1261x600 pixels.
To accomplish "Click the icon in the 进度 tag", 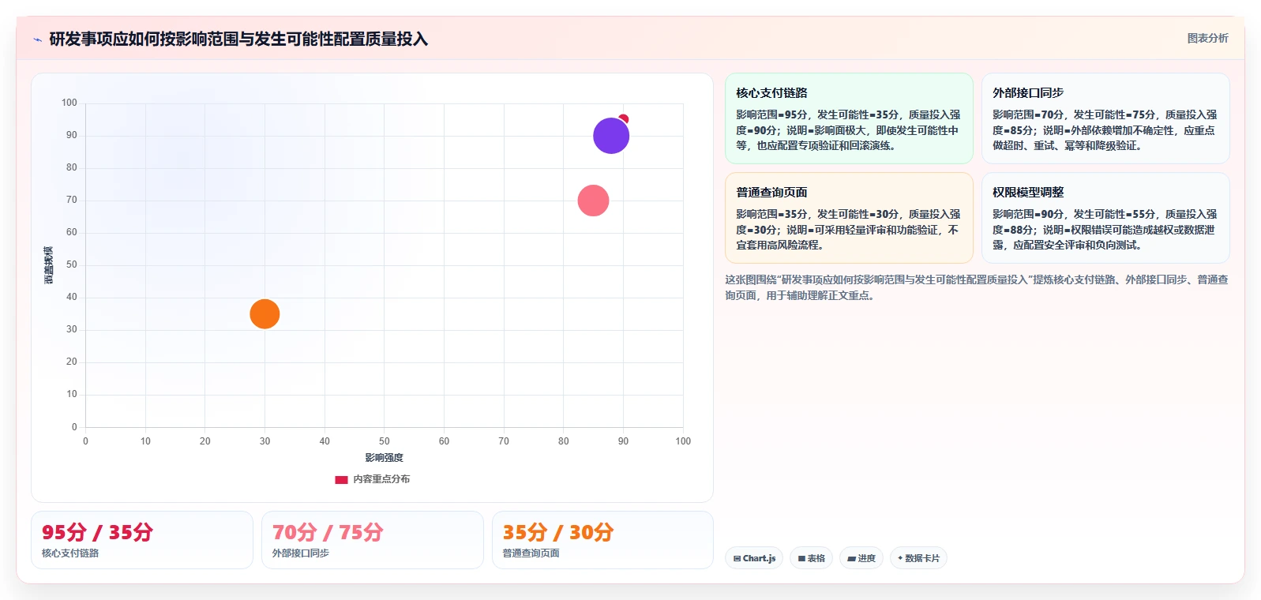I will 852,558.
